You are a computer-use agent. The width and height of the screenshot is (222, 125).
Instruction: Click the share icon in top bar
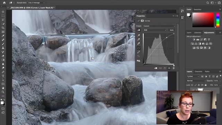coord(219,3)
